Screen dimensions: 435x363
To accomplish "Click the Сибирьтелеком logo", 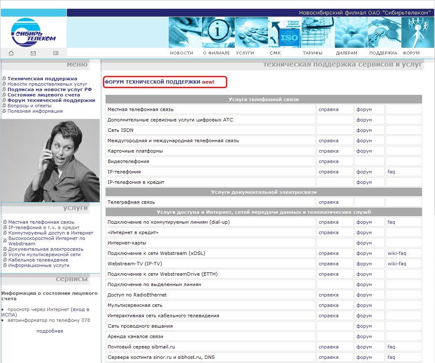I will [33, 32].
